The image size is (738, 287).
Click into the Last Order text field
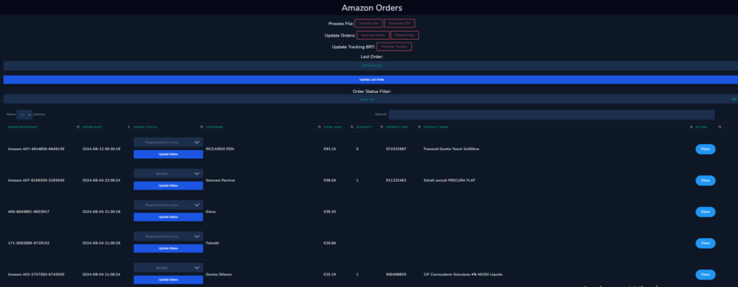point(370,66)
